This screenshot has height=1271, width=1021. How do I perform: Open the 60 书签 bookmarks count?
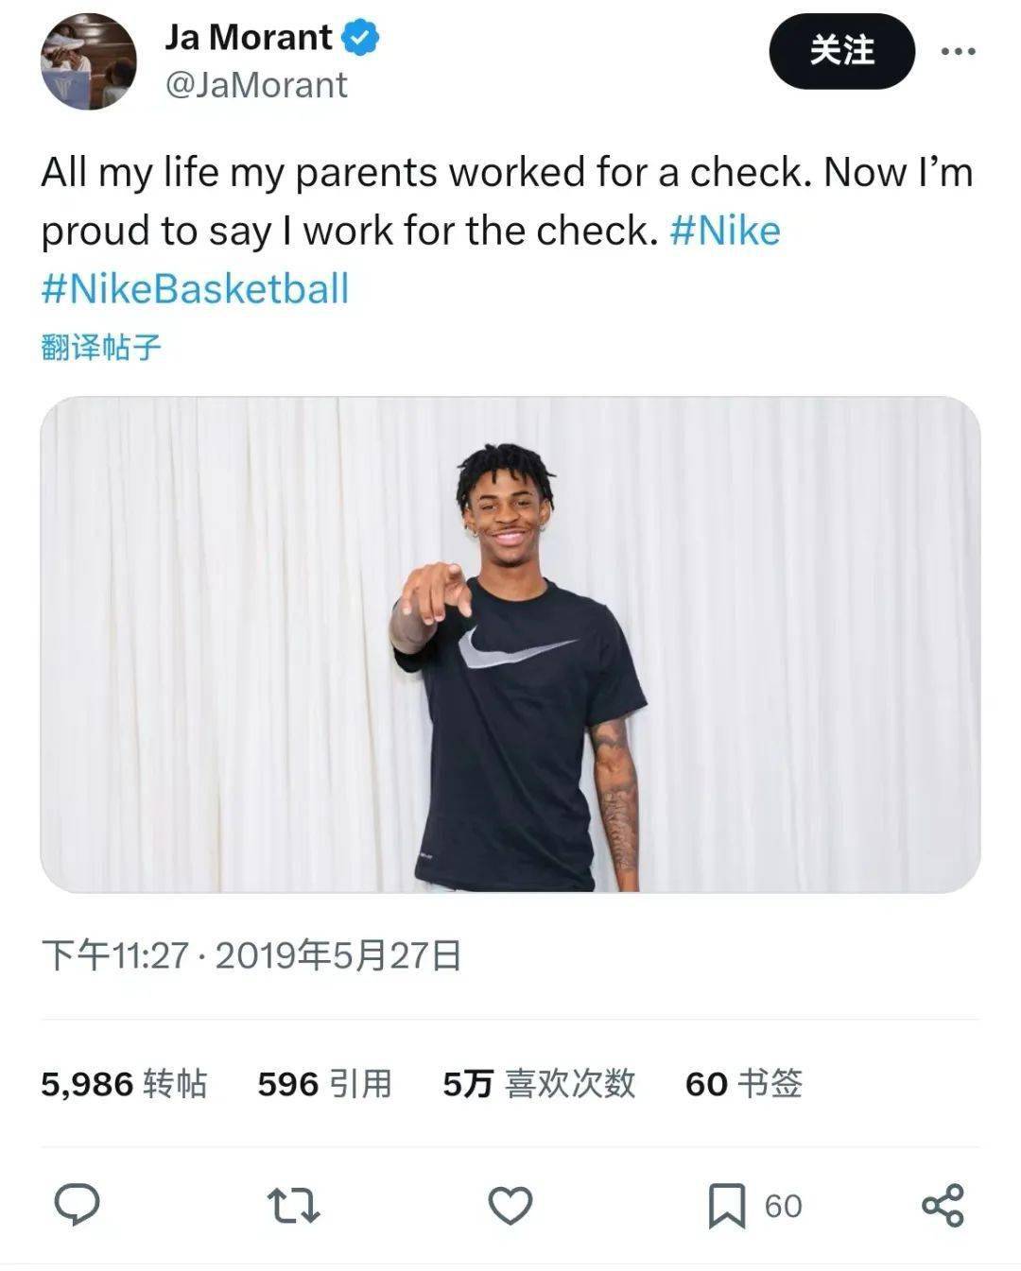click(x=743, y=1083)
